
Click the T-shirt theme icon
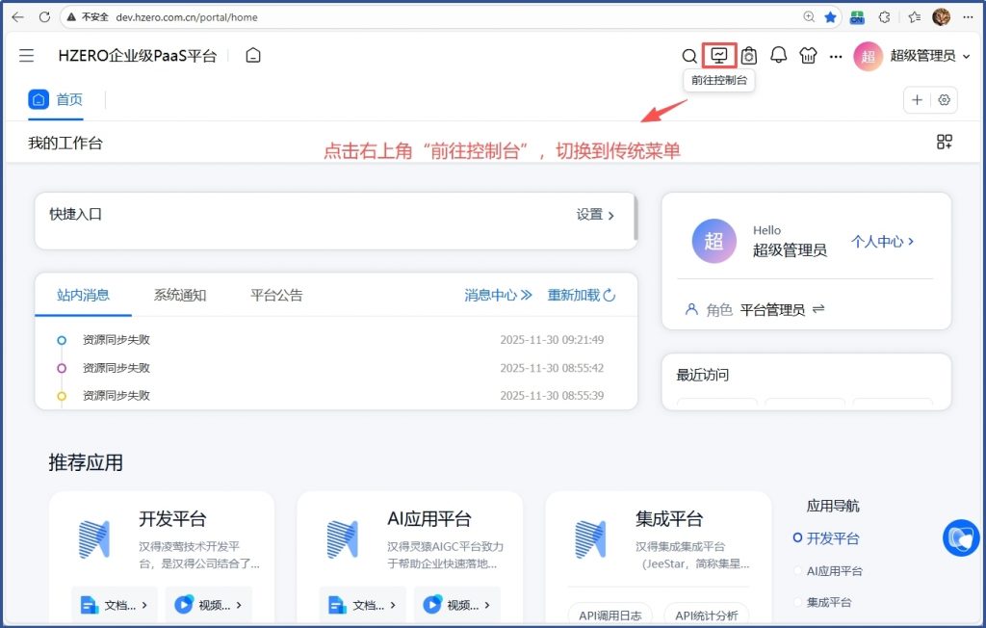coord(808,56)
